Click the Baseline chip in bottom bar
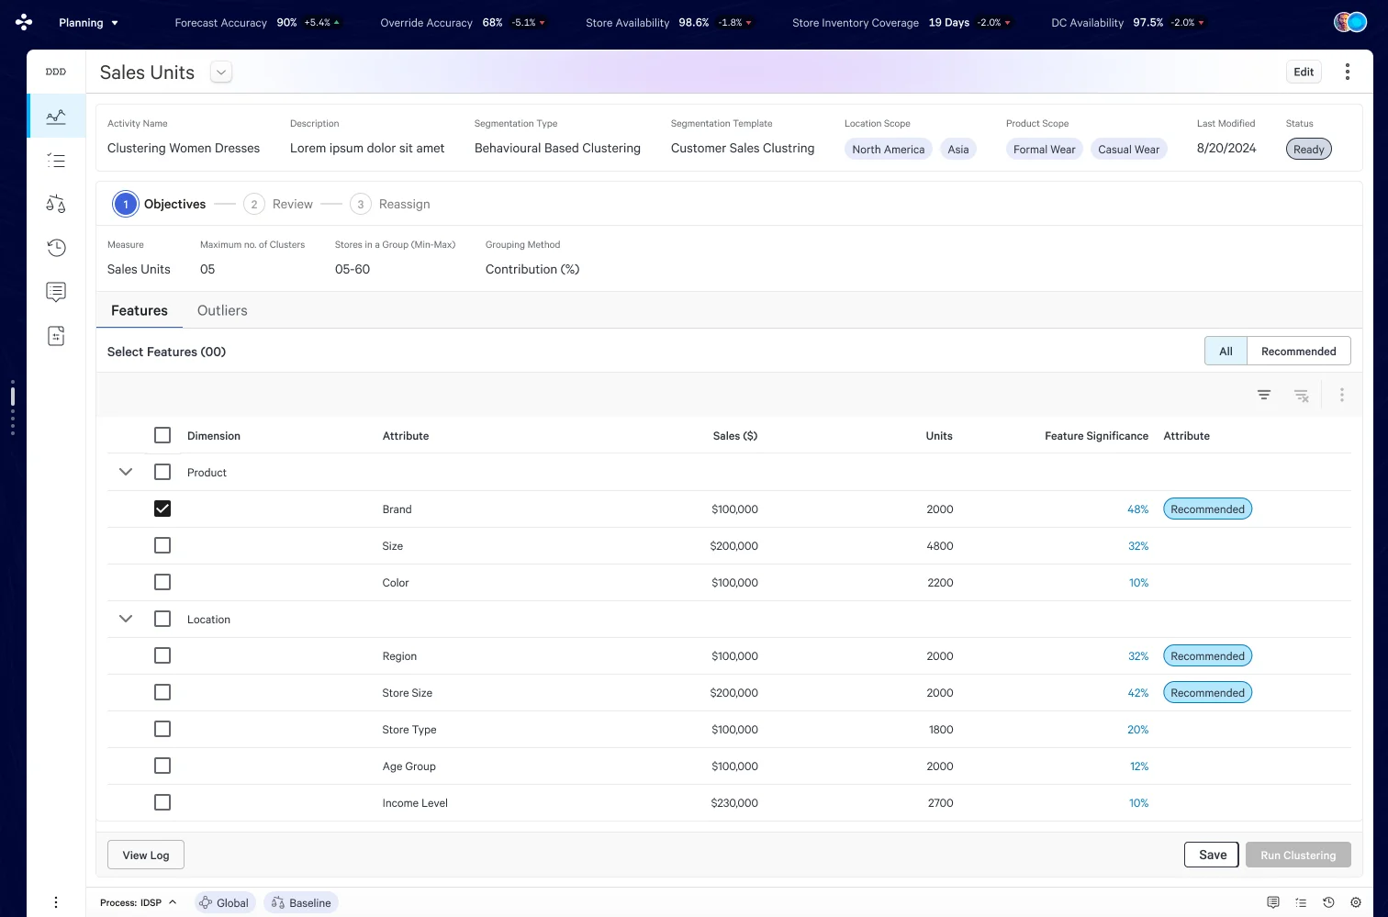Screen dimensions: 1388x917 tap(301, 902)
